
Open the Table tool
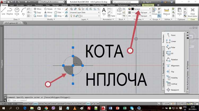111,16
